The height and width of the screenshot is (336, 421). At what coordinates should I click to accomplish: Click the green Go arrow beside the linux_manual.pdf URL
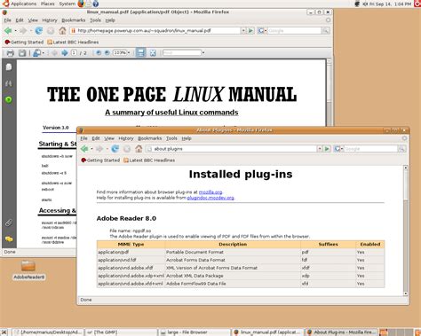(x=250, y=30)
